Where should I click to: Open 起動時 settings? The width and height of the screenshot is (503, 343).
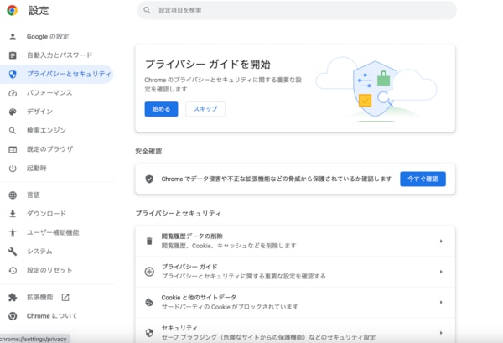(37, 168)
